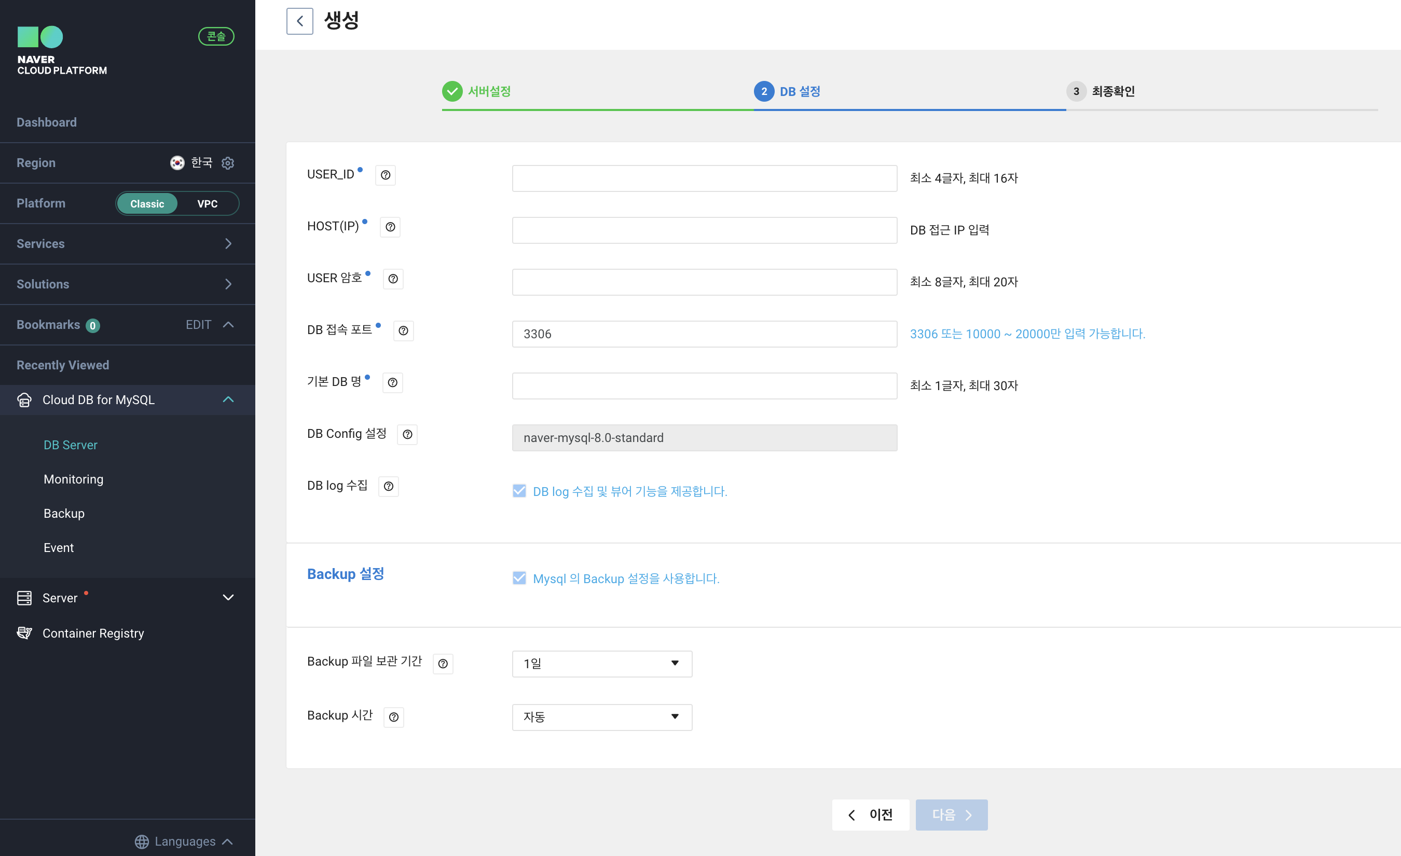Open the Backup 파일 보관 기간 dropdown
The height and width of the screenshot is (856, 1401).
pyautogui.click(x=601, y=664)
